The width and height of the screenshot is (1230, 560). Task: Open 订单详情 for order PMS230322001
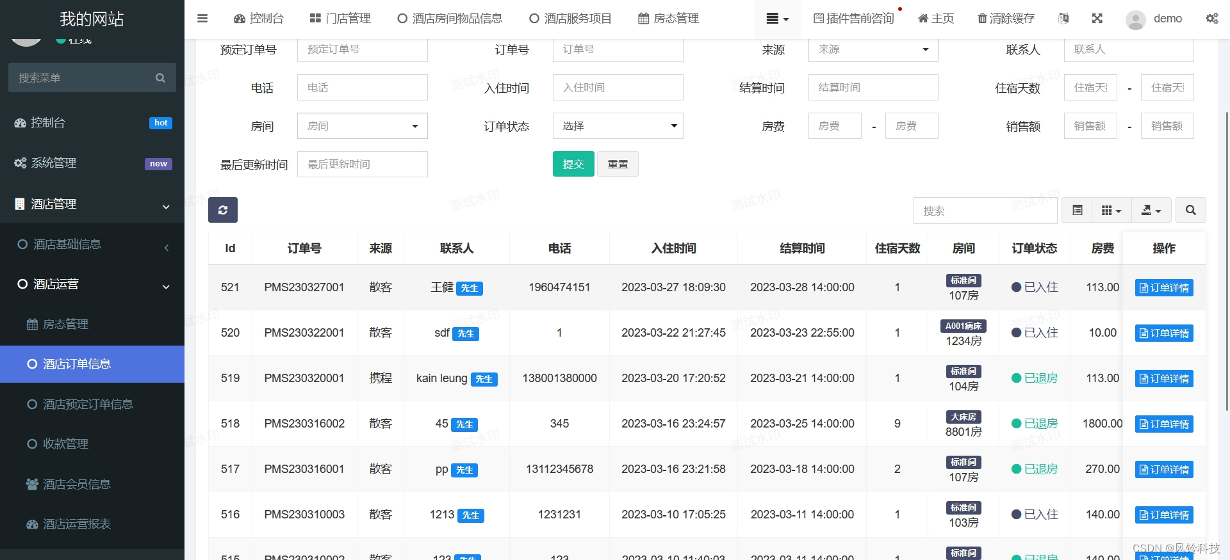click(1164, 333)
